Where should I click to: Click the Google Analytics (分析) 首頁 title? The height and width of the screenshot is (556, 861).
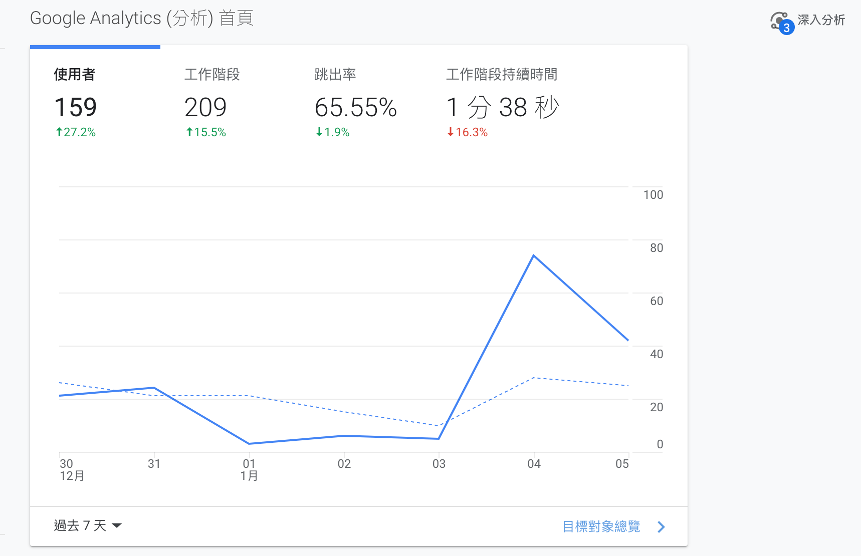pos(142,19)
